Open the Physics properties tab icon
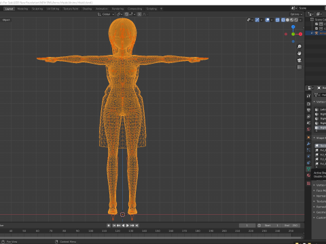326x244 pixels. point(308,157)
